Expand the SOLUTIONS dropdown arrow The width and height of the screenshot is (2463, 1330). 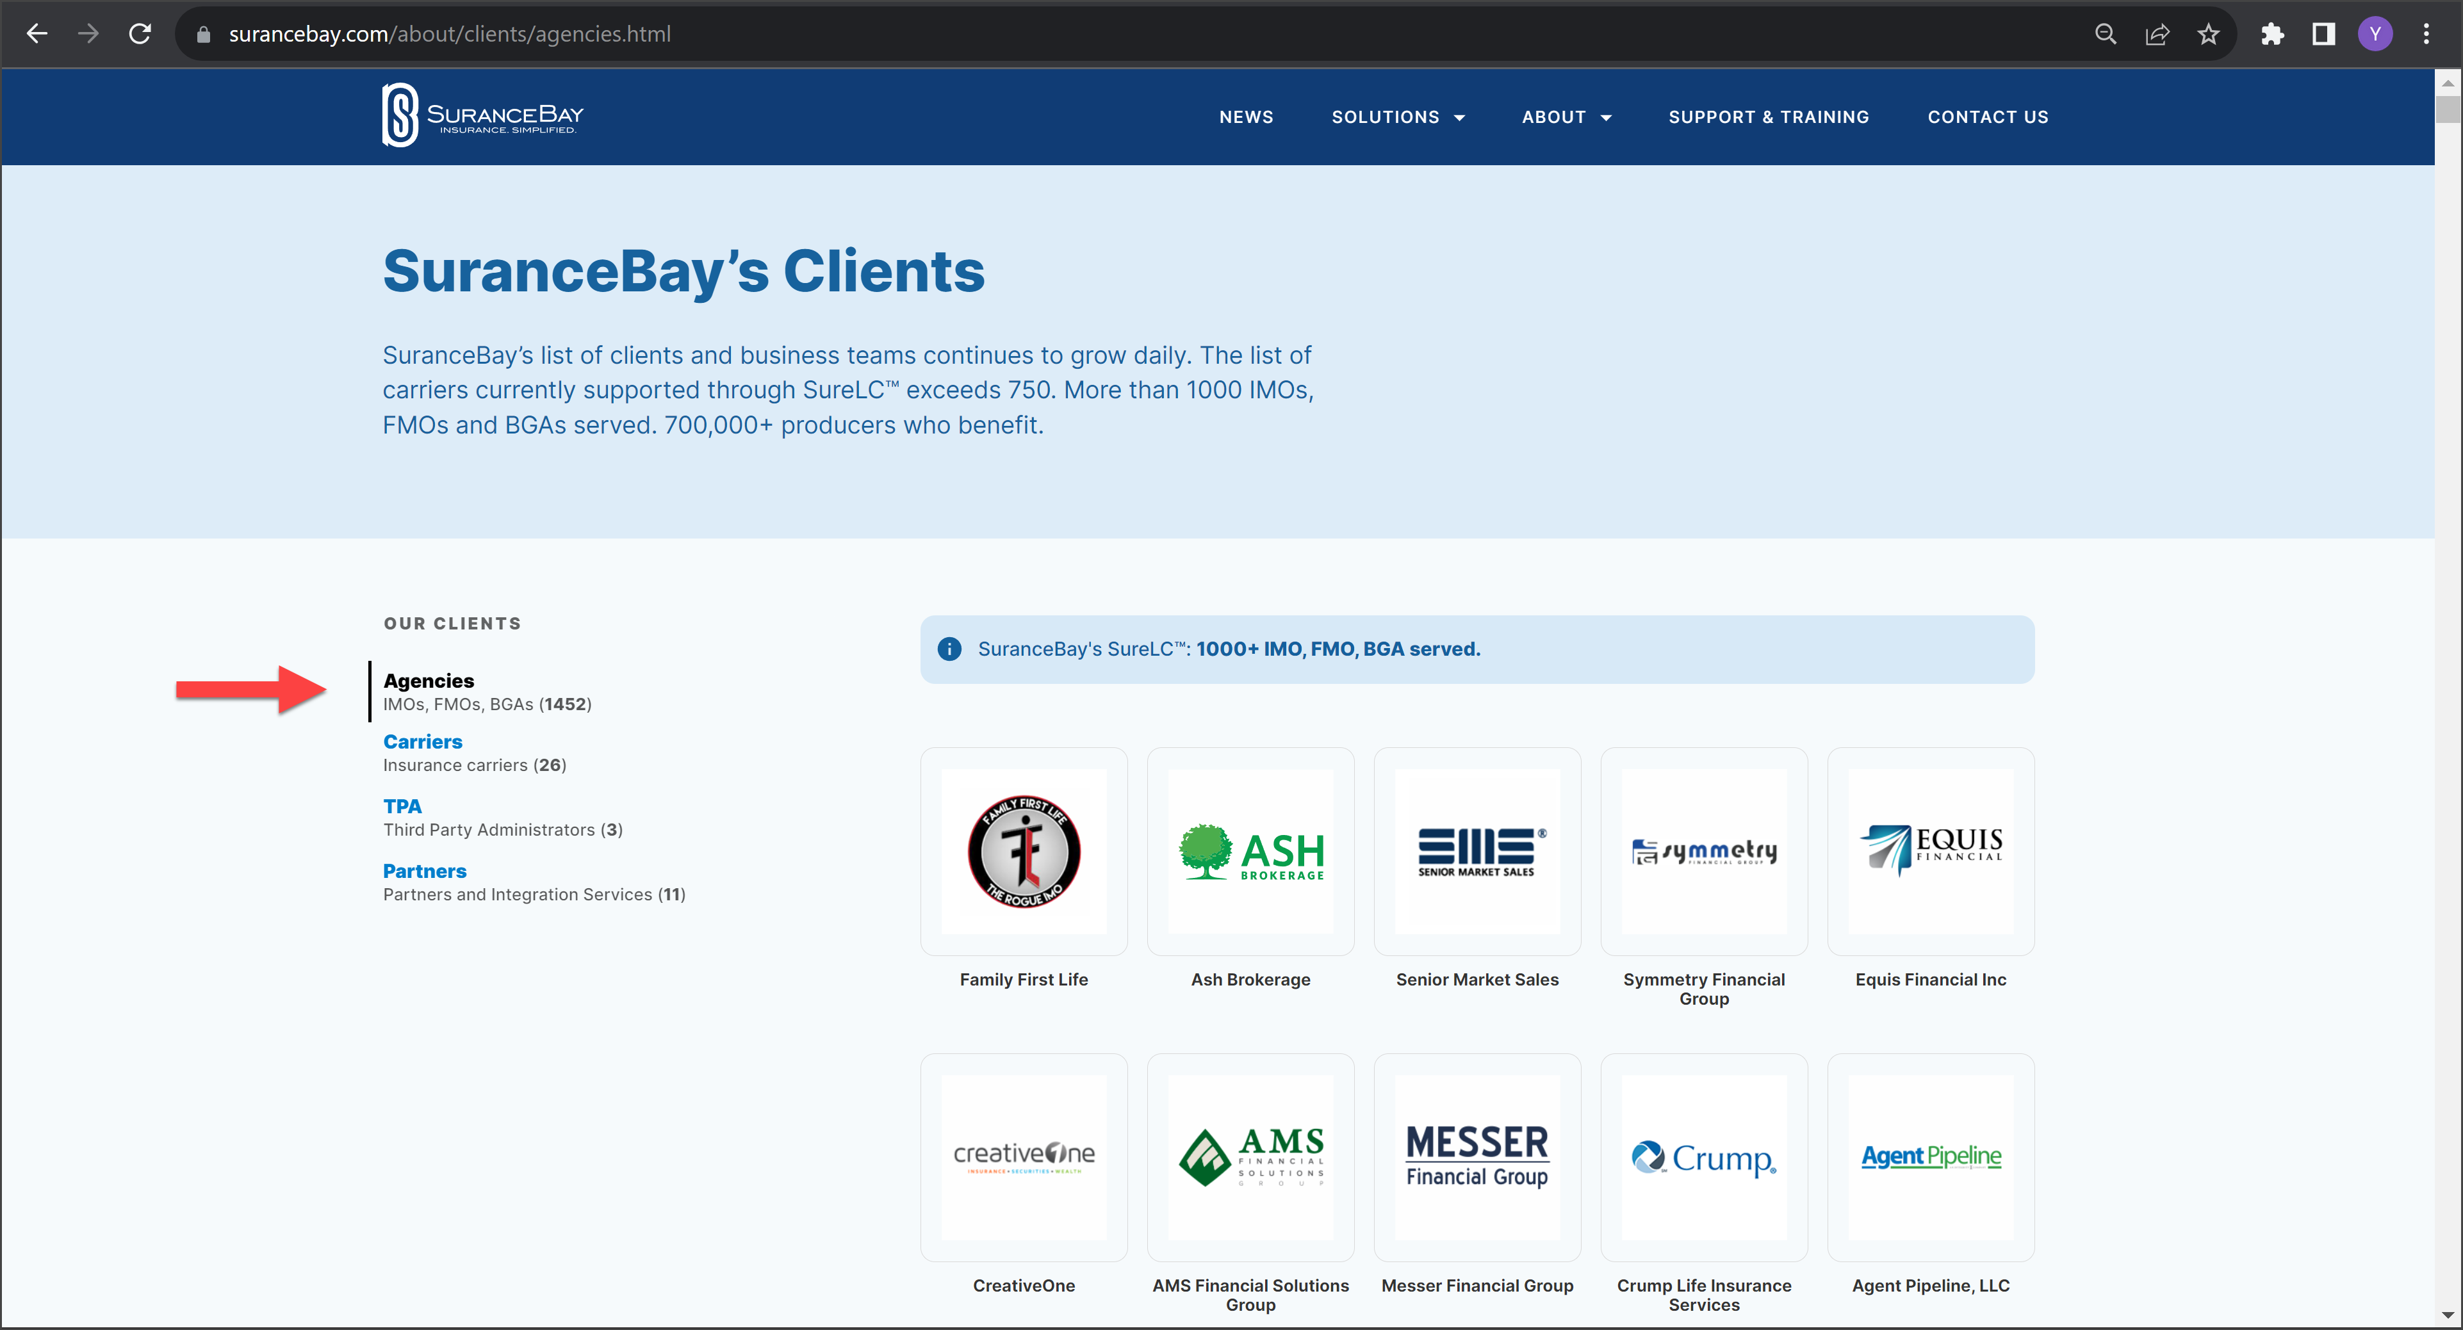tap(1459, 118)
